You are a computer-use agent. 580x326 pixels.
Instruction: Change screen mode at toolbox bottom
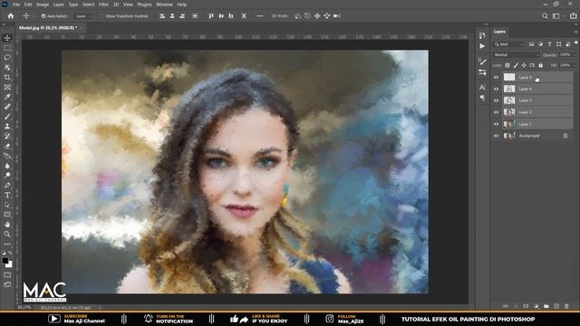click(7, 284)
